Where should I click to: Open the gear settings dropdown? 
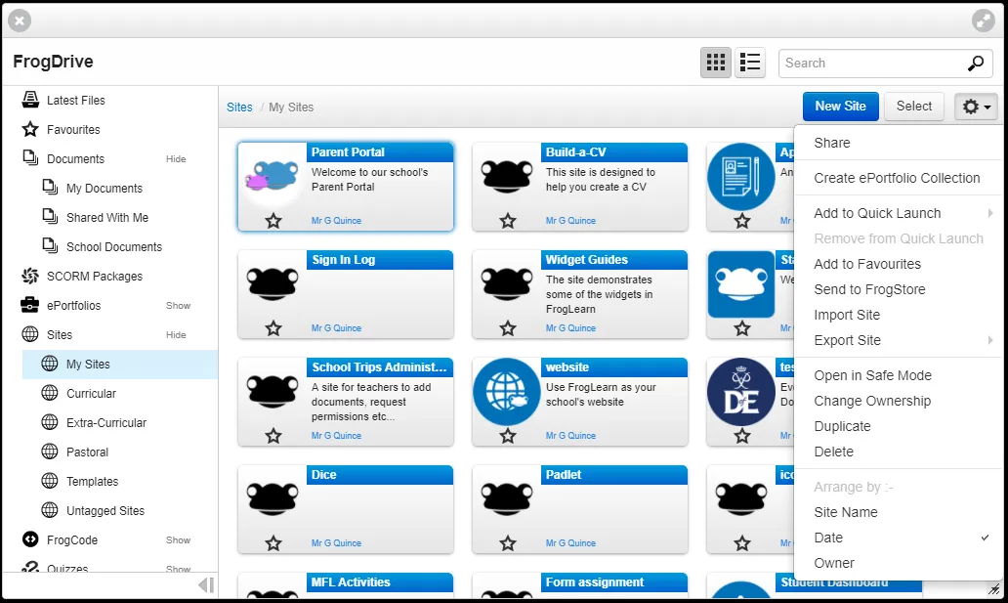pyautogui.click(x=976, y=107)
